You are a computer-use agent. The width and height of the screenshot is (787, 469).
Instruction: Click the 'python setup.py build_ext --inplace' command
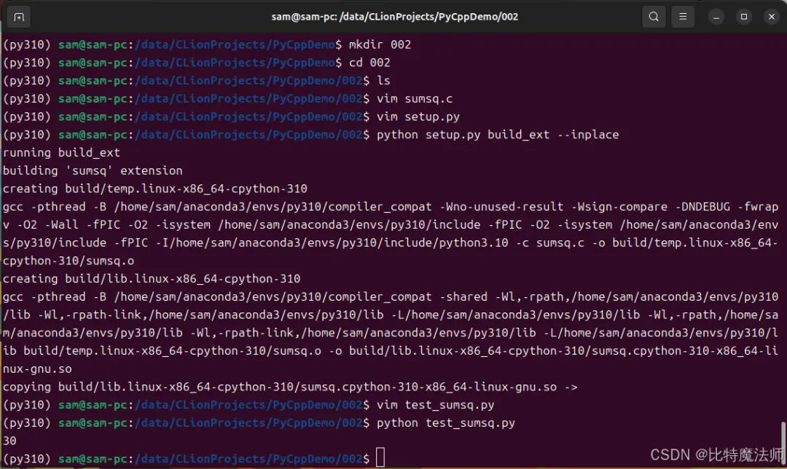(x=498, y=135)
